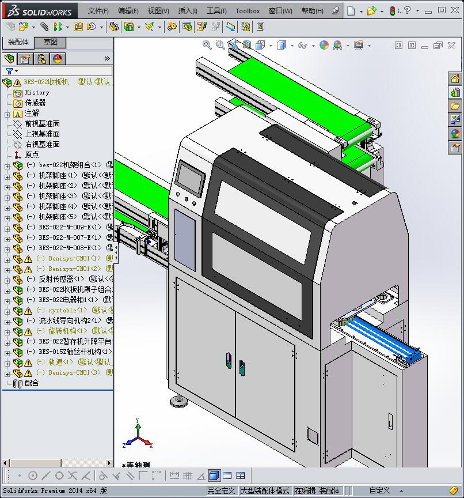Expand the 旋转机构<1> tree node
The image size is (464, 498).
coord(7,333)
